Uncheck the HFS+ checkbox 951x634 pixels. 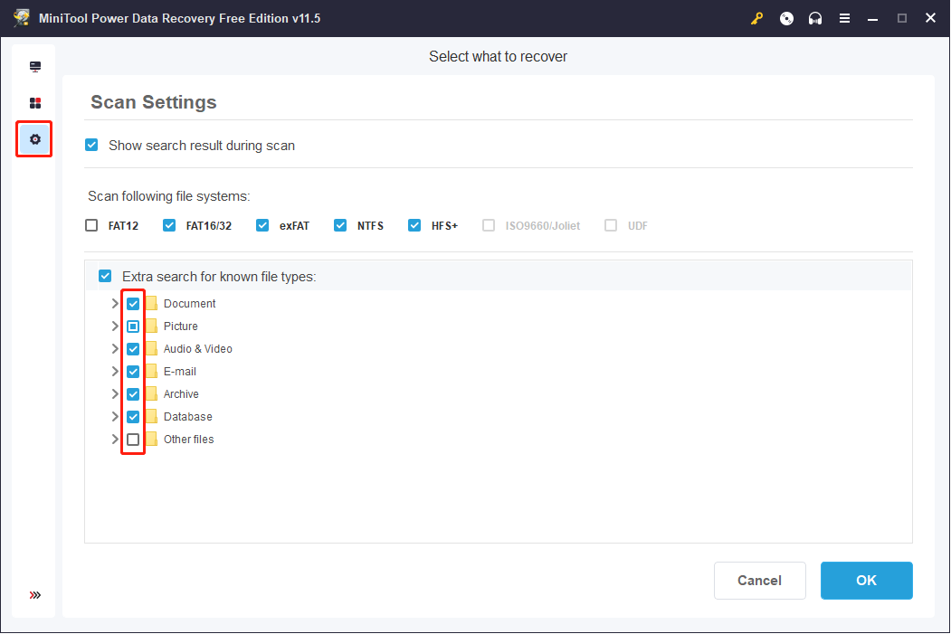click(414, 225)
